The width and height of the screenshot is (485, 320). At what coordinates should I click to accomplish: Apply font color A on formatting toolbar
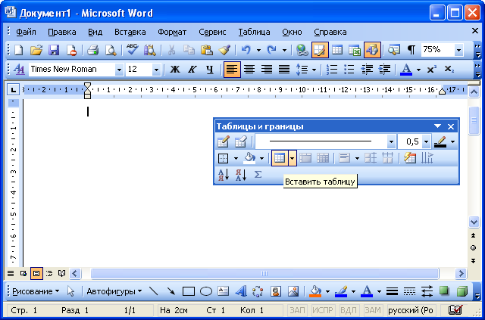point(406,70)
